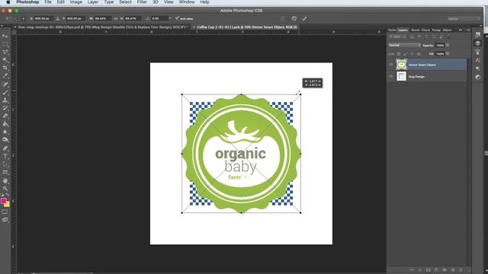The width and height of the screenshot is (488, 274).
Task: Toggle lock image pixels brush icon
Action: 405,54
